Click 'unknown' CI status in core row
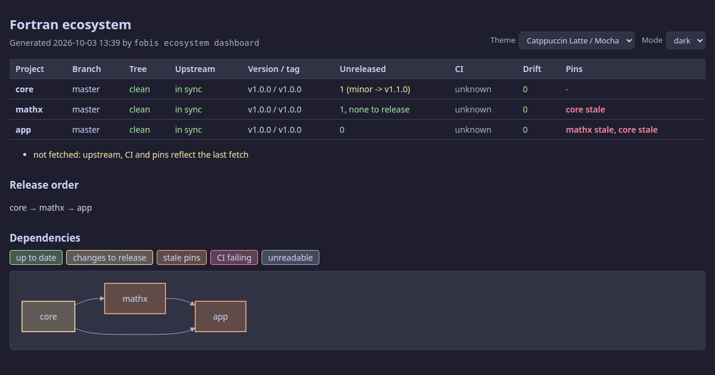Image resolution: width=715 pixels, height=375 pixels. 473,89
